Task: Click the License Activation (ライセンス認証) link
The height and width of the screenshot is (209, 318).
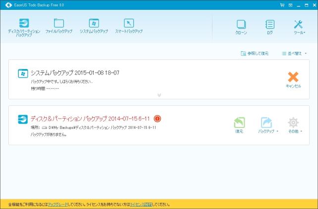Action: [141, 205]
